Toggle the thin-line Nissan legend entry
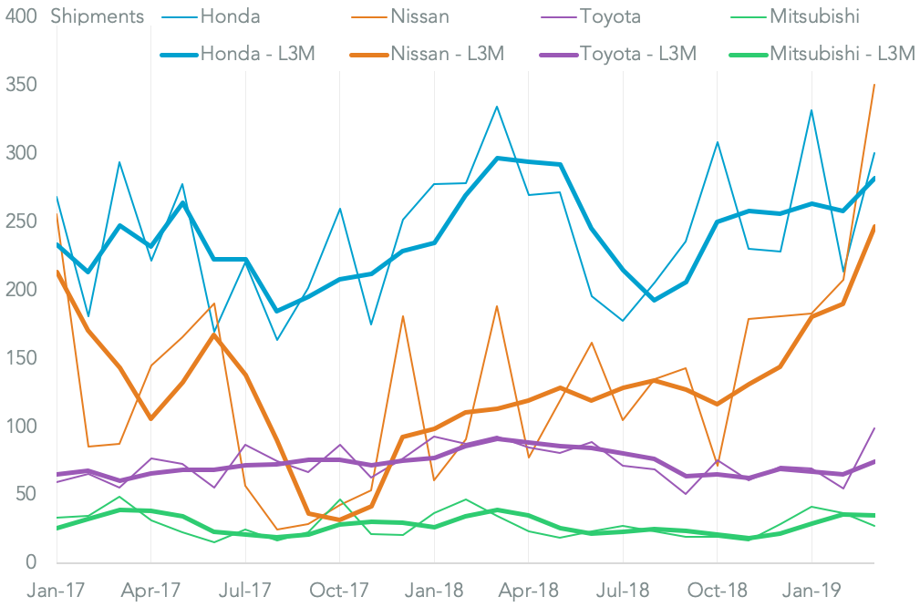This screenshot has width=920, height=607. point(419,16)
